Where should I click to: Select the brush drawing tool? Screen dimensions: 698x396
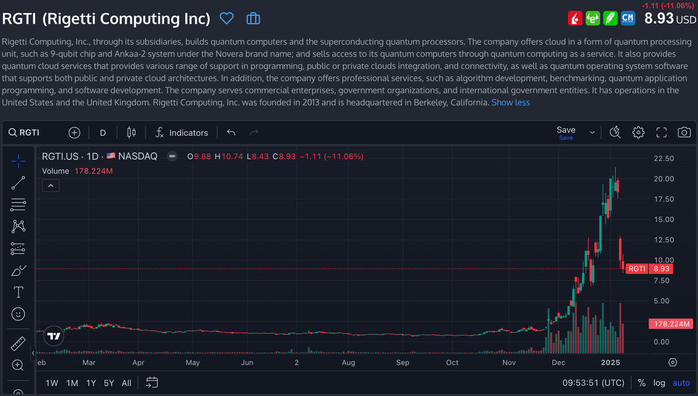point(18,270)
